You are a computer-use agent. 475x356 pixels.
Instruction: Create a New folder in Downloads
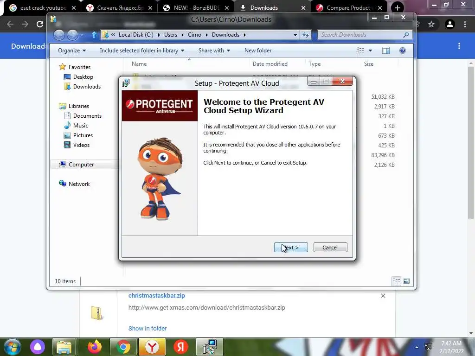[258, 51]
